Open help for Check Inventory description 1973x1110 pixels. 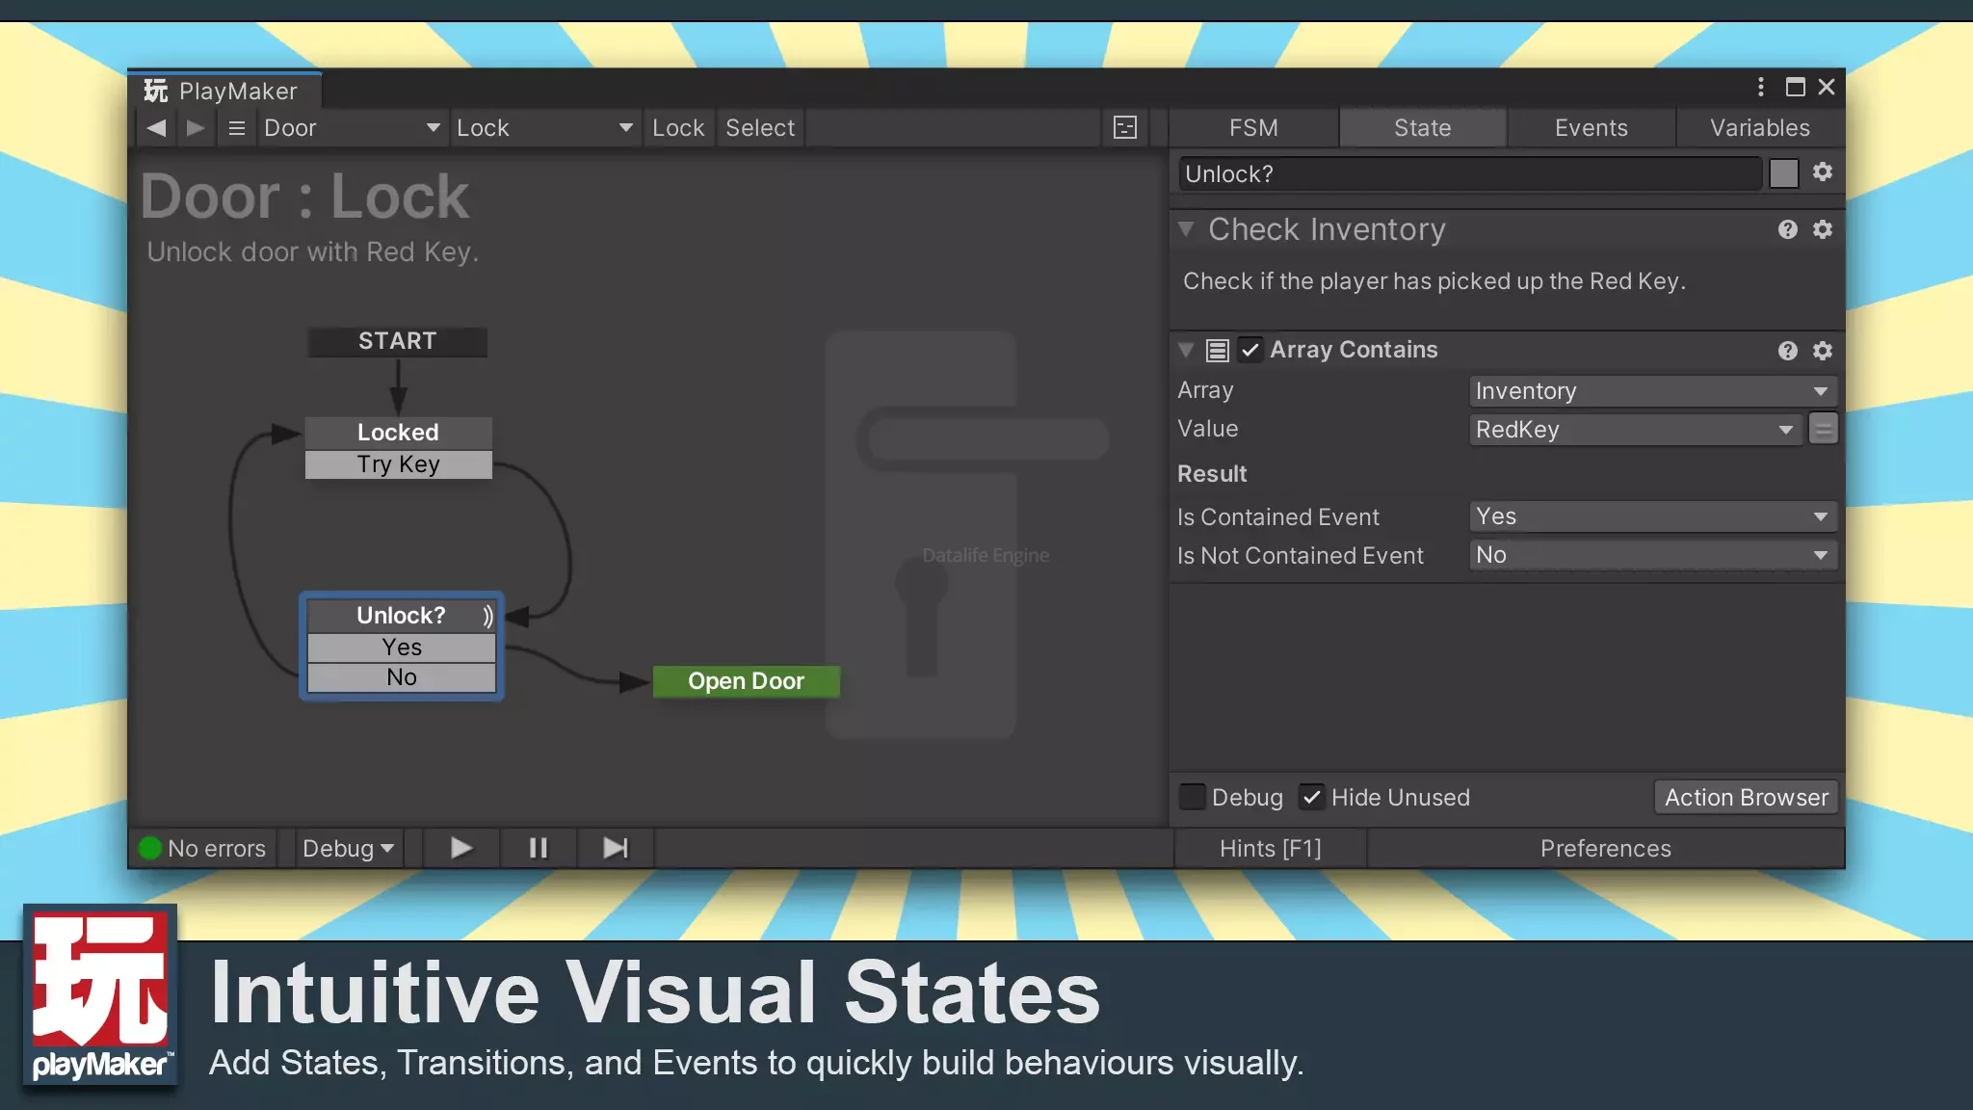click(1787, 229)
